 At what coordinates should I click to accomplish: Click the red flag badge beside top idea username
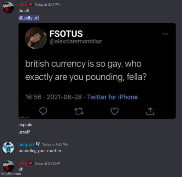coord(31,5)
